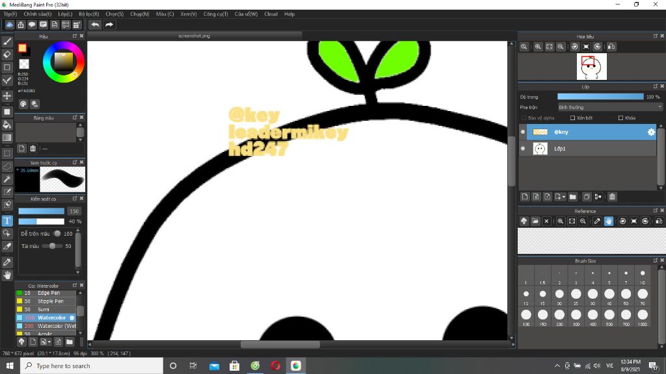The width and height of the screenshot is (666, 374).
Task: Adjust the Độ trong opacity slider
Action: pyautogui.click(x=600, y=97)
